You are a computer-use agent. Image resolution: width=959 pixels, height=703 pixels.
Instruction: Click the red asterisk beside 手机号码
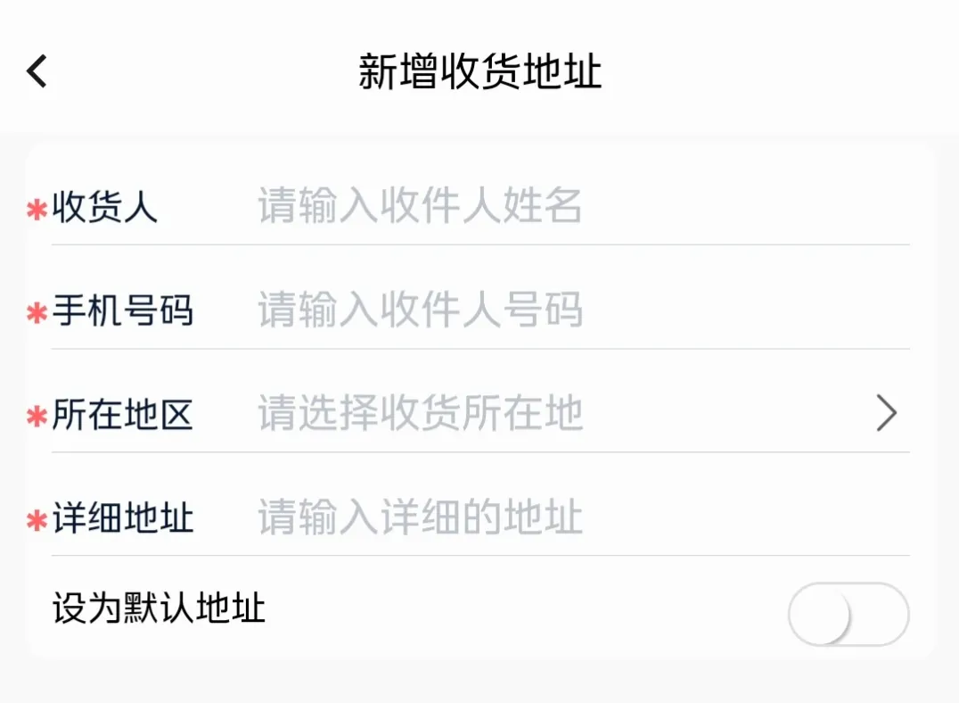coord(37,313)
